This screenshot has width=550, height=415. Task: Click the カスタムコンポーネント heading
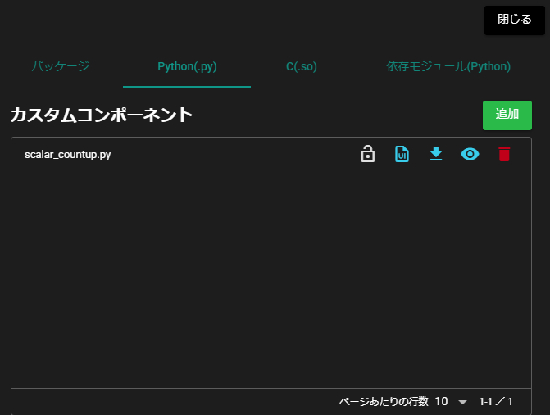point(101,115)
